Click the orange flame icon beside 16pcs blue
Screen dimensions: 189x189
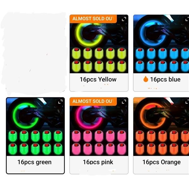tap(146, 79)
